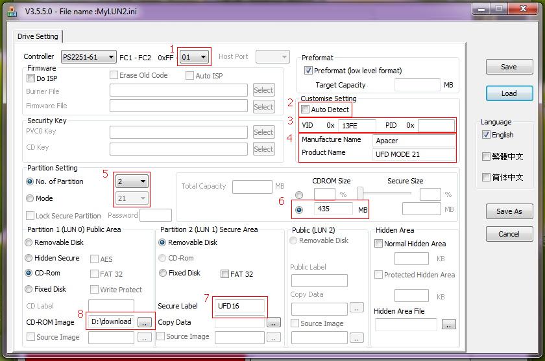This screenshot has height=361, width=545.
Task: Click the Hidden Area File browse button
Action: click(x=448, y=324)
